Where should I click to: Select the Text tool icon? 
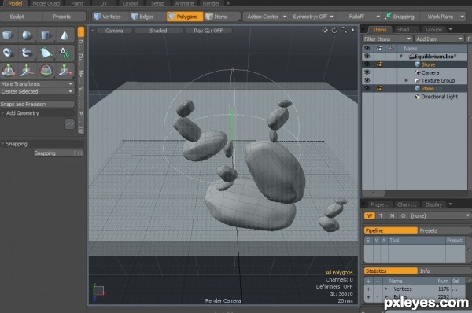[x=65, y=53]
